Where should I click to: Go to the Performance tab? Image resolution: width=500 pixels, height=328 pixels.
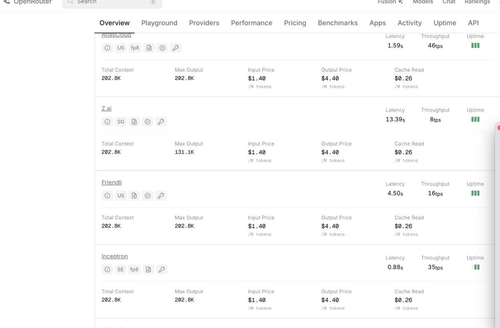(252, 23)
